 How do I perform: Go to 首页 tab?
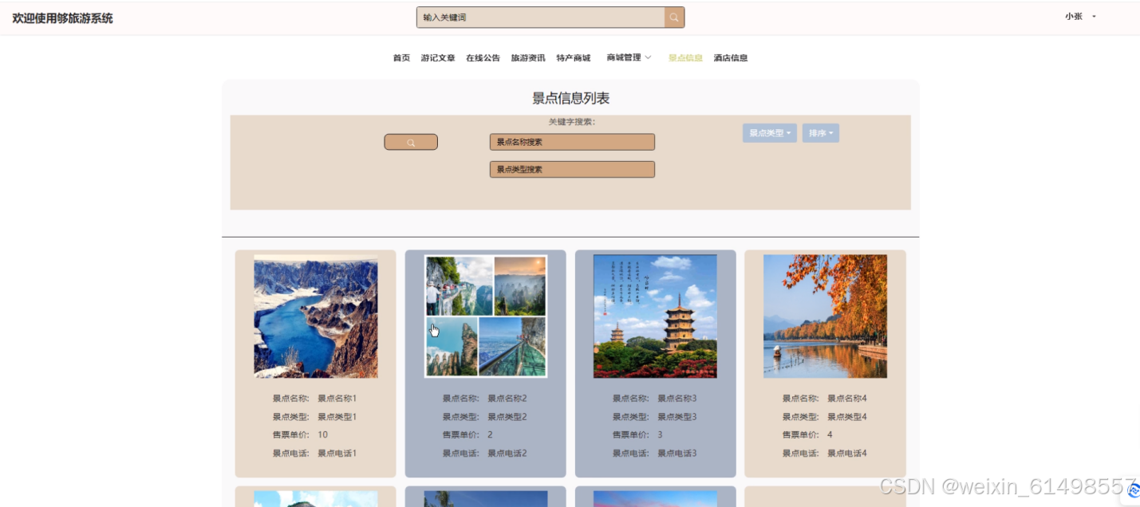[x=401, y=58]
